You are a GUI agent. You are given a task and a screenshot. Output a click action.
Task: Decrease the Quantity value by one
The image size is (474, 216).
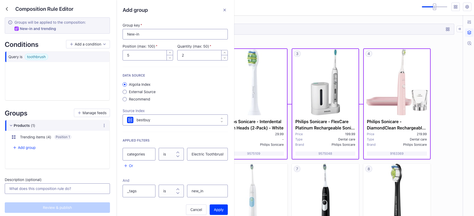225,58
